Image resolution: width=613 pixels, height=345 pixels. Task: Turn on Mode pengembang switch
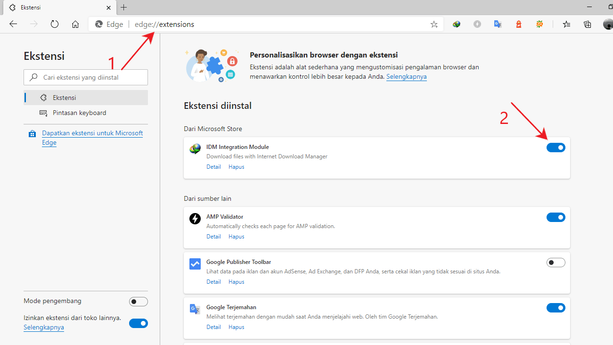click(139, 302)
